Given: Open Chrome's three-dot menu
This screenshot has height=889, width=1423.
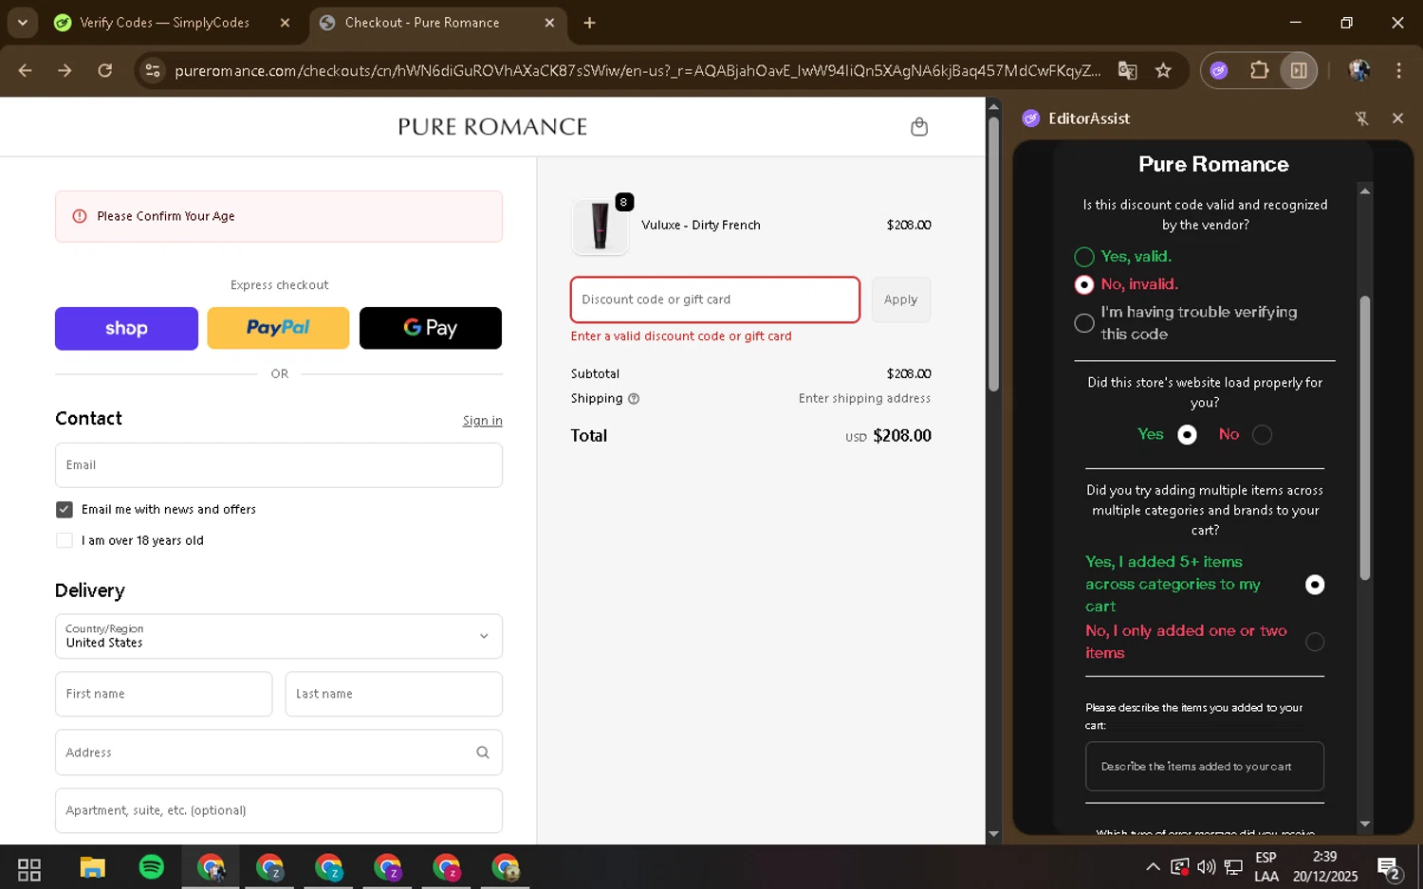Looking at the screenshot, I should 1398,70.
